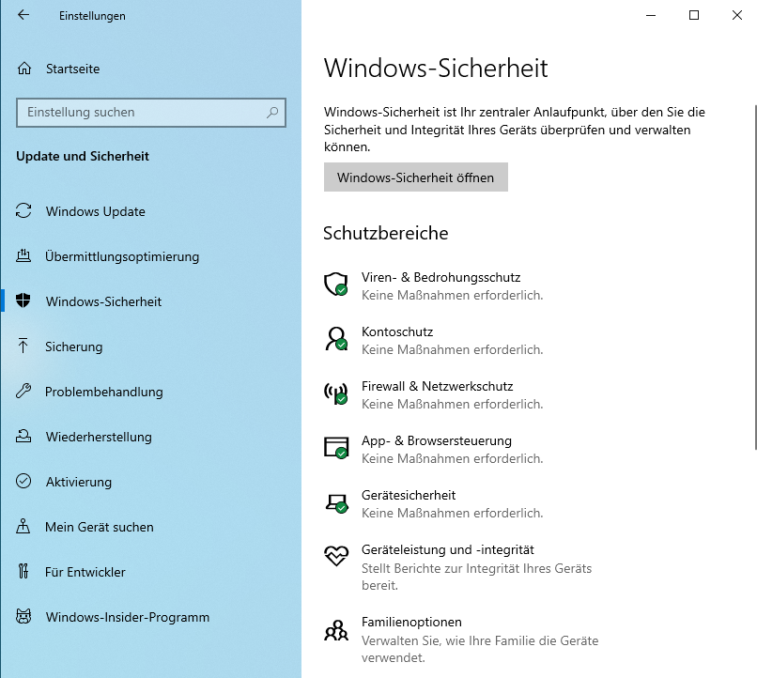Close the Einstellungen window

736,15
